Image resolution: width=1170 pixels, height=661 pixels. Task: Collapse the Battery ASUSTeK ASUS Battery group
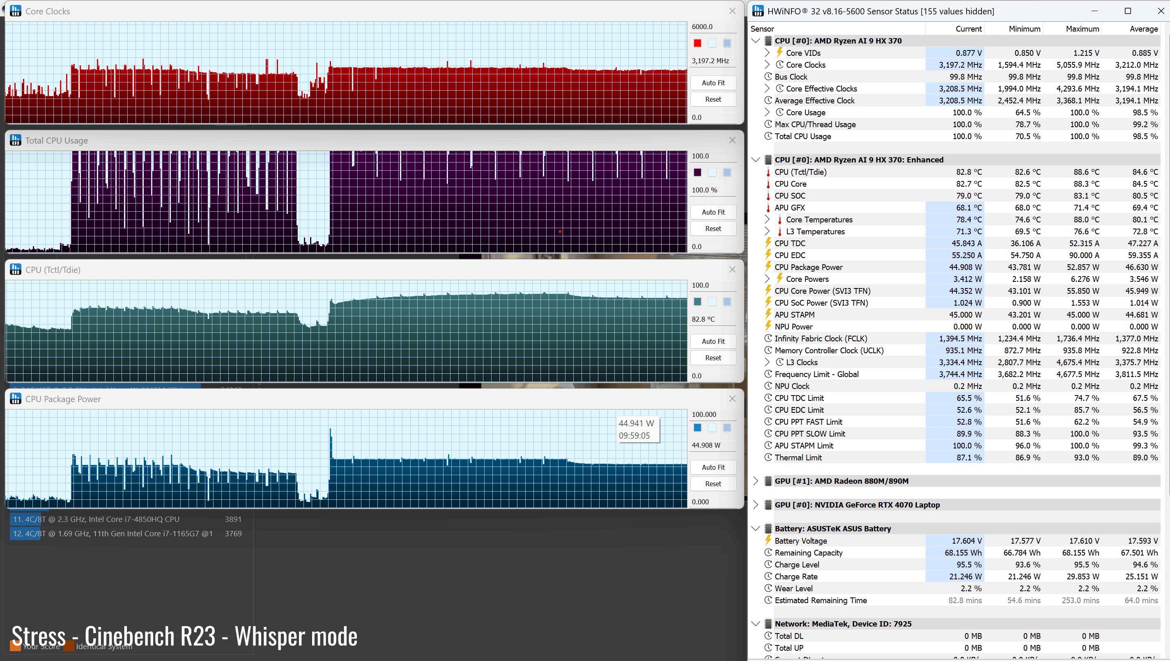(x=756, y=528)
